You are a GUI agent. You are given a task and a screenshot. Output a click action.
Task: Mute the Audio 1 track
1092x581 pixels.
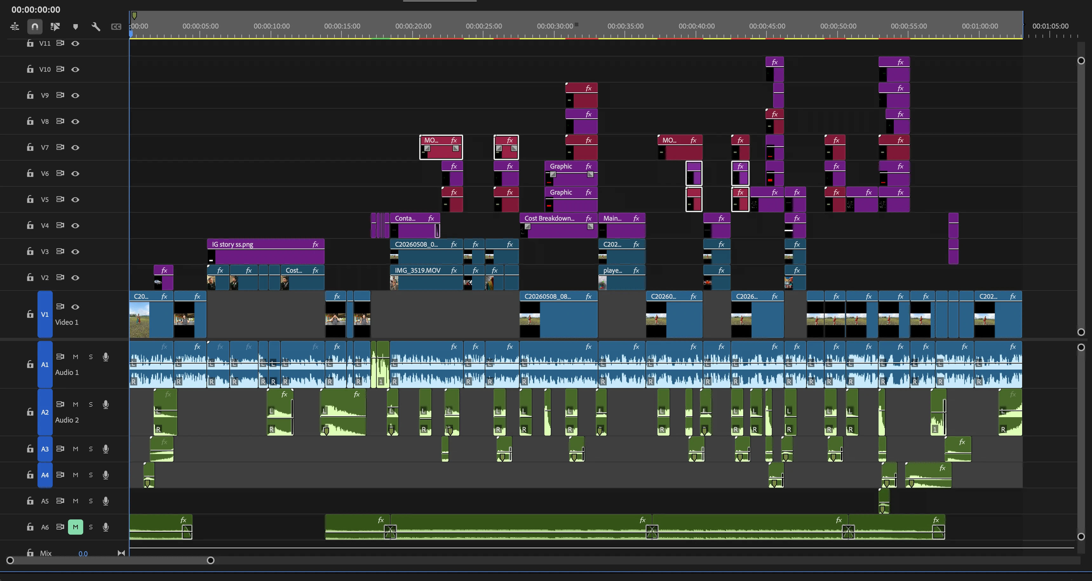[76, 357]
